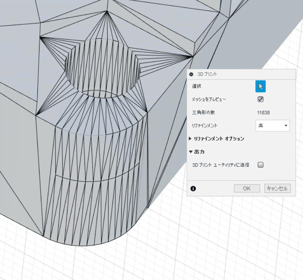Confirm with the OK button
Image resolution: width=303 pixels, height=280 pixels.
[x=247, y=188]
